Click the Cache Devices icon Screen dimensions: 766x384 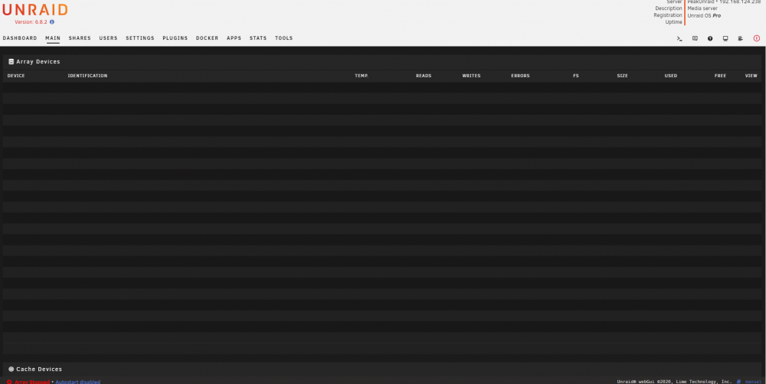coord(11,369)
